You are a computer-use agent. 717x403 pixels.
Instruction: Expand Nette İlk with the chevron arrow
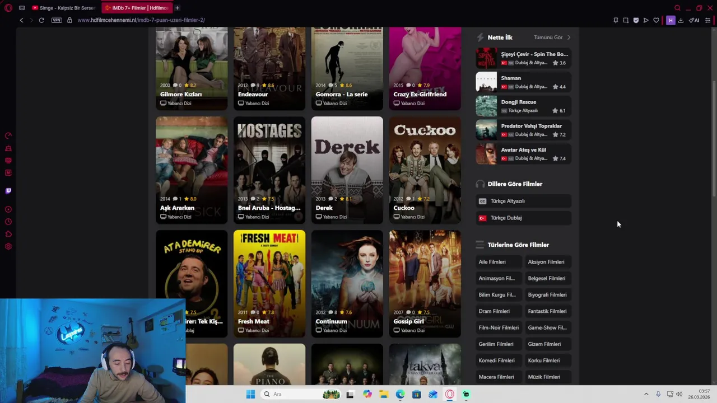click(569, 38)
